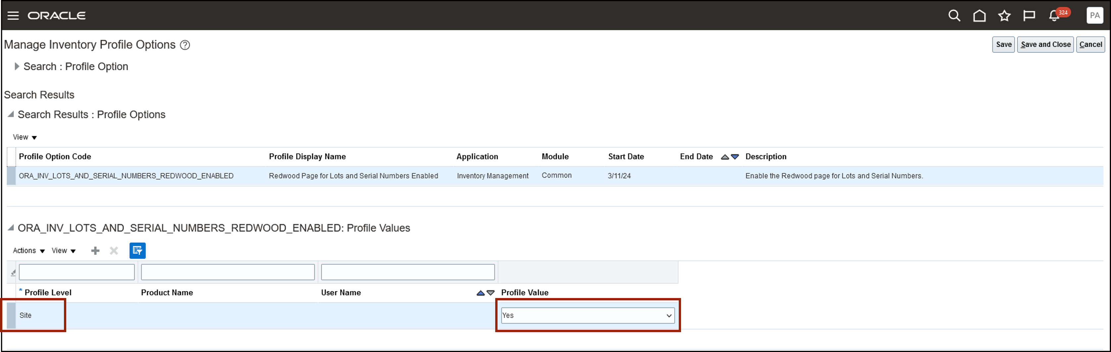The image size is (1111, 352).
Task: Go to the Home page icon
Action: click(x=979, y=16)
